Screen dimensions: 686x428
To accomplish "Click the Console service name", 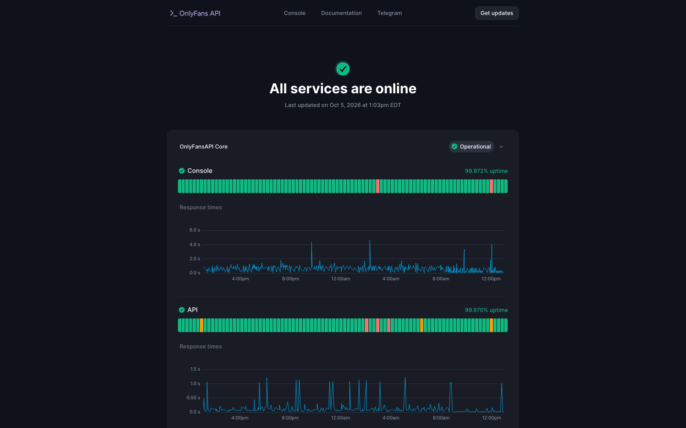I will click(200, 171).
